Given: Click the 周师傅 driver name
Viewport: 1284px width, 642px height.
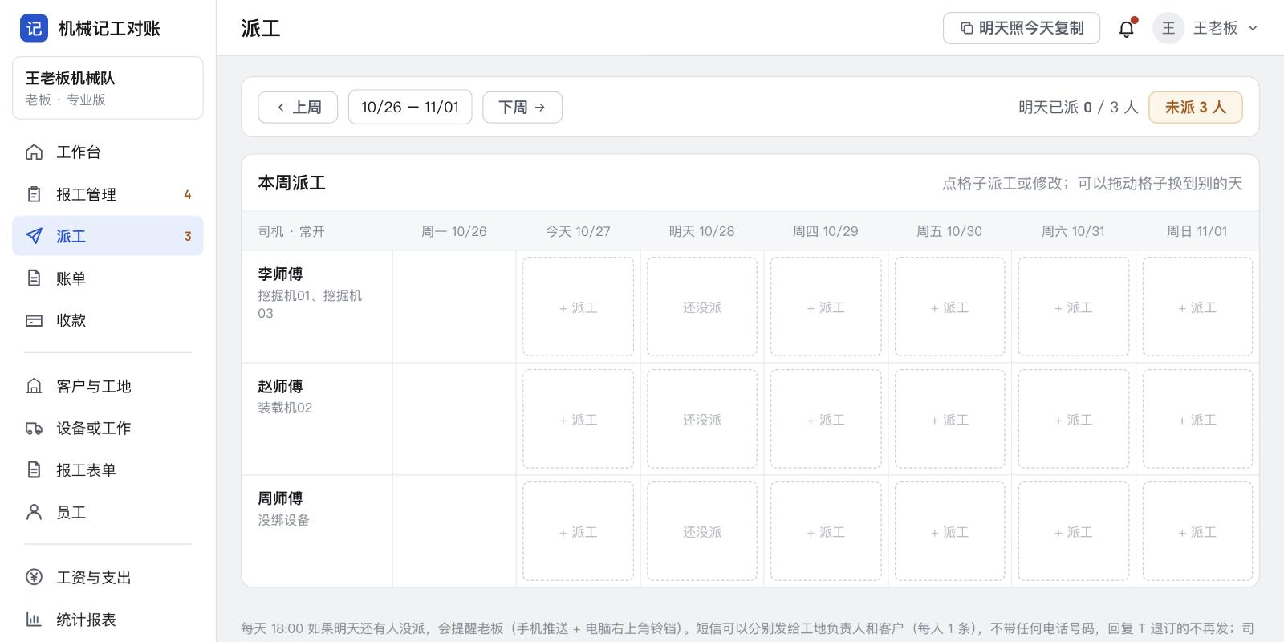Looking at the screenshot, I should [x=280, y=499].
